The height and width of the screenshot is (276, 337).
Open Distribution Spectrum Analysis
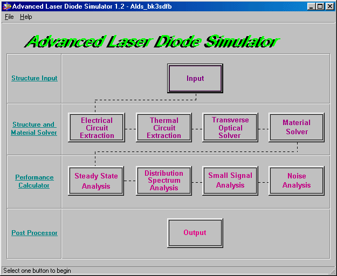click(x=164, y=181)
